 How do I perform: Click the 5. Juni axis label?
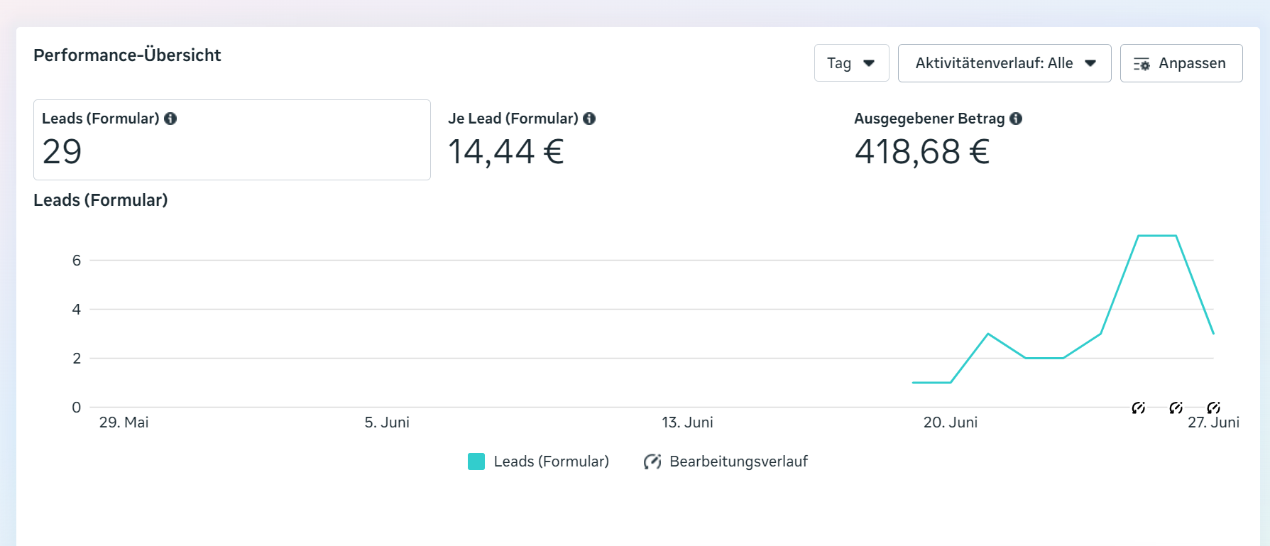pyautogui.click(x=387, y=422)
